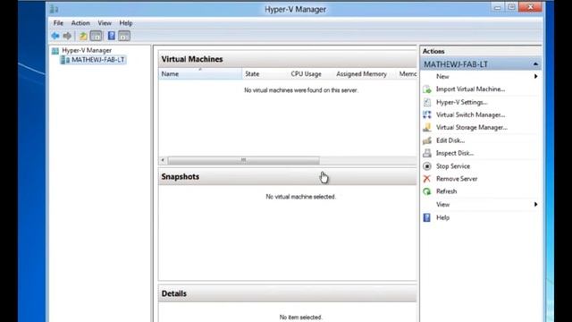Screen dimensions: 572x322
Task: Open Hyper-V Settings... action
Action: point(461,102)
